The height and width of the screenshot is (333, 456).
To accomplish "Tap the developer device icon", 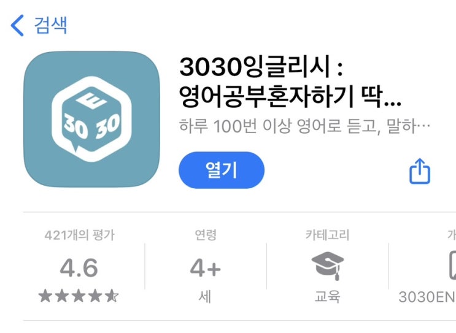I will pos(452,266).
